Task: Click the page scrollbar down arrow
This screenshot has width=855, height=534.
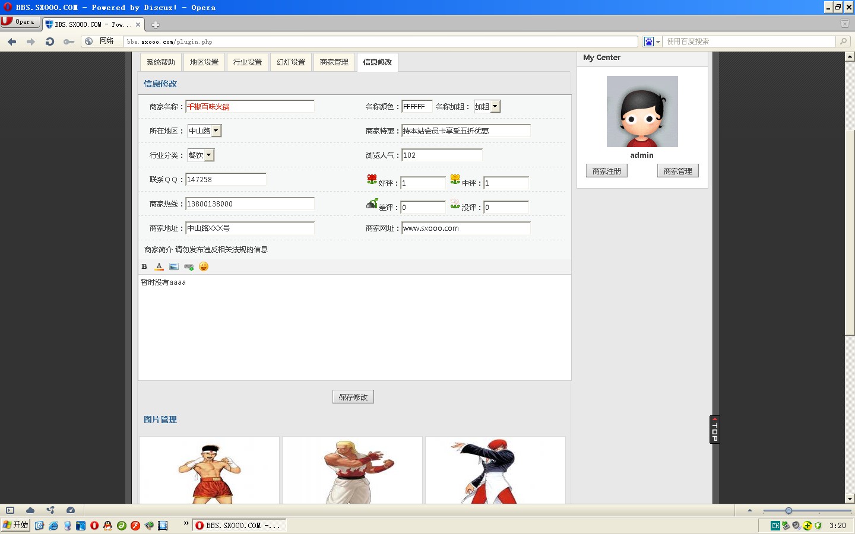Action: (850, 499)
